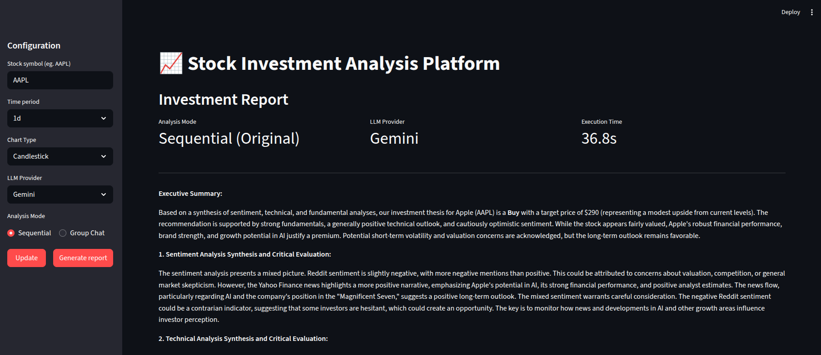The image size is (821, 355).
Task: Open the Time period dropdown
Action: pos(60,118)
